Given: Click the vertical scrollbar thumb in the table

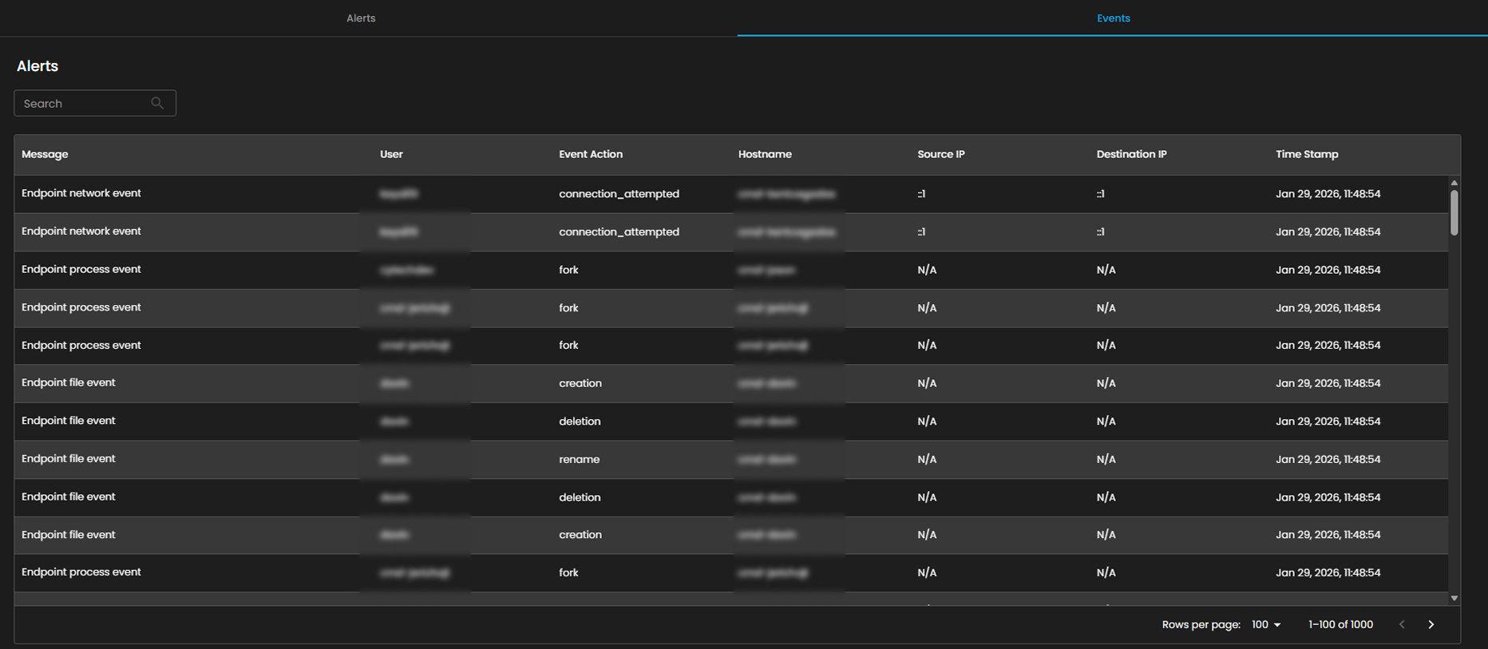Looking at the screenshot, I should [1454, 212].
